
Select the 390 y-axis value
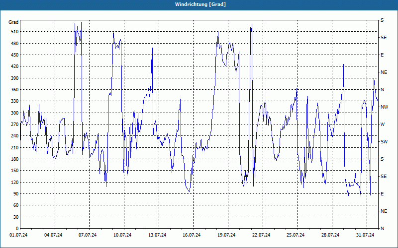point(15,78)
